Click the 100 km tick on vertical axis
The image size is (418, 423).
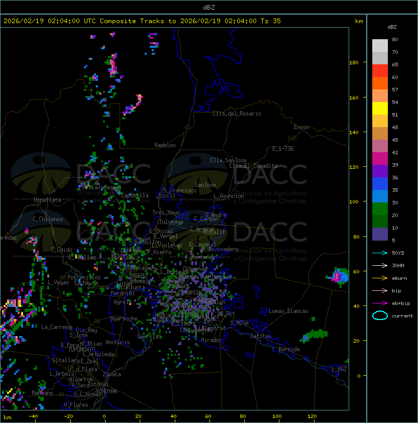coord(354,202)
